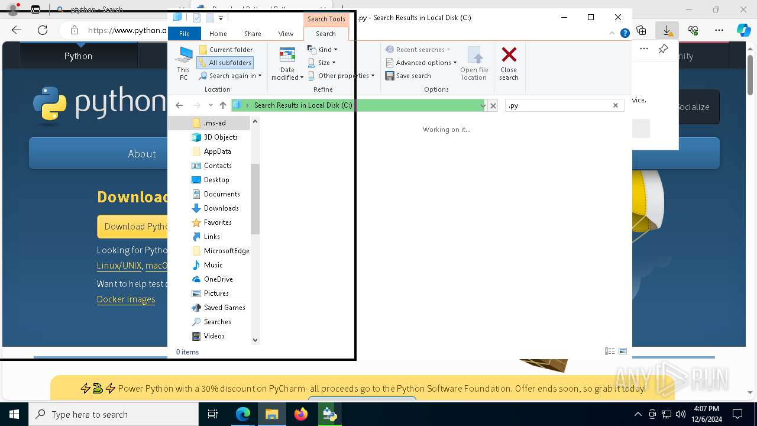Open Recent searches dropdown

tap(418, 50)
